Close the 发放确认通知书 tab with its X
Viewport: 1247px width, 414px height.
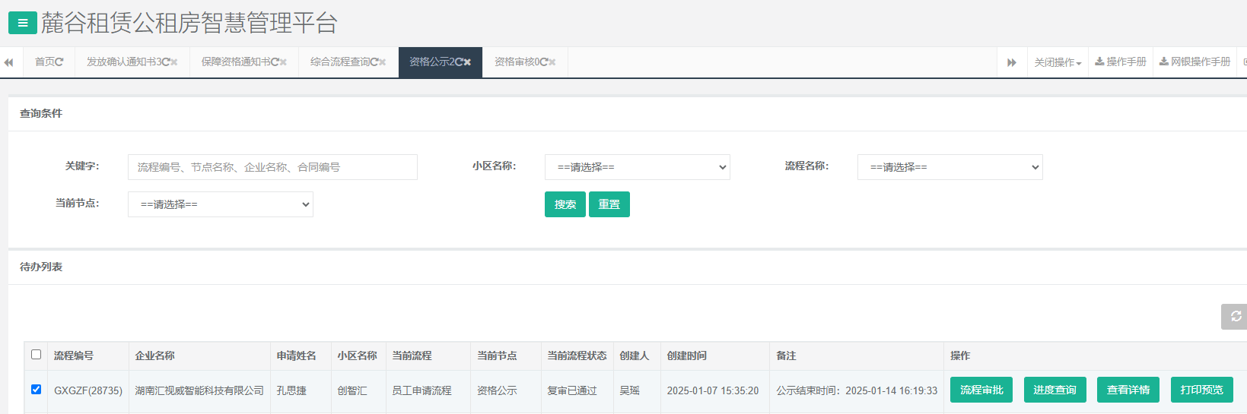(x=174, y=62)
